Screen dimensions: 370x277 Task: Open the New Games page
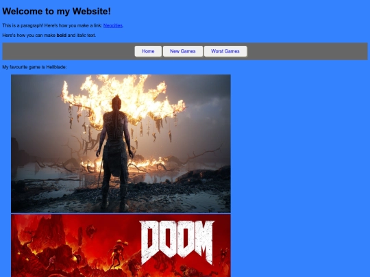tap(183, 51)
